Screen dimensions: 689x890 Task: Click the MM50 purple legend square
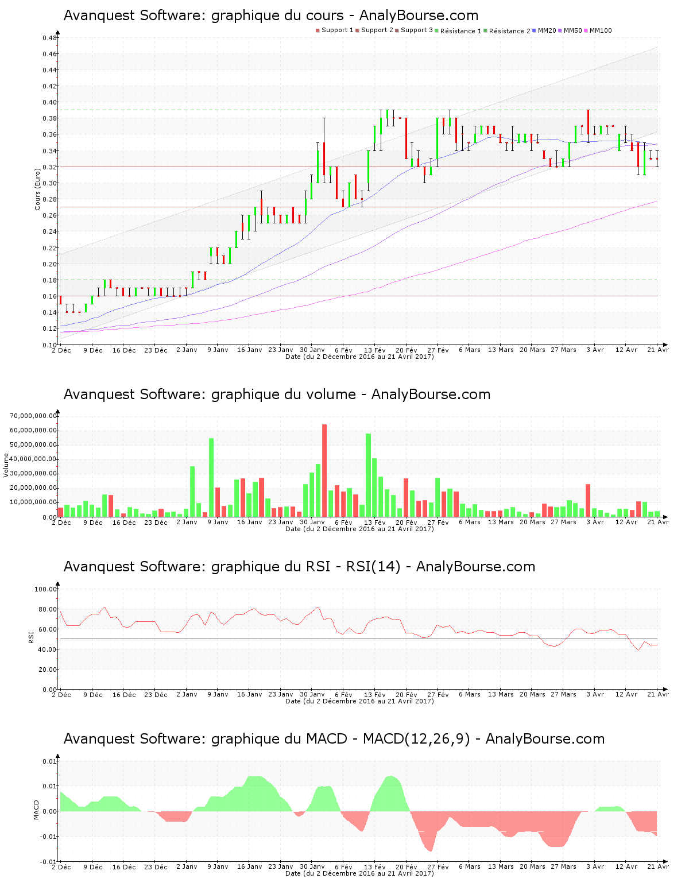[x=561, y=30]
